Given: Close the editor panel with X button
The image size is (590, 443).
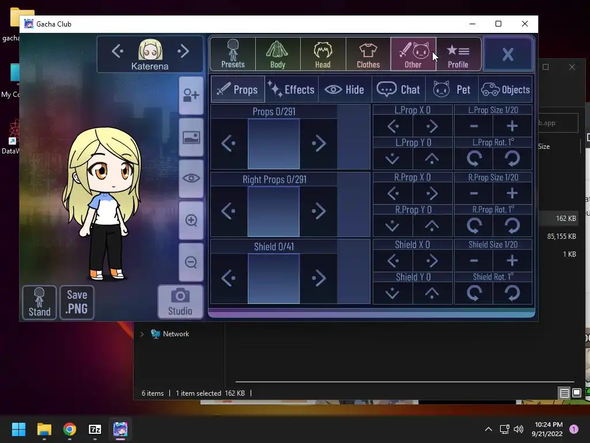Looking at the screenshot, I should 508,54.
